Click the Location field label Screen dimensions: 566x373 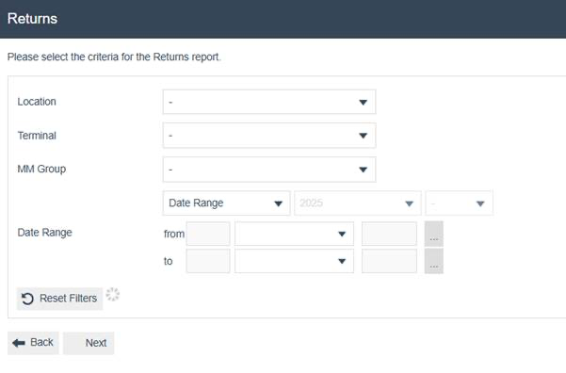tap(37, 102)
